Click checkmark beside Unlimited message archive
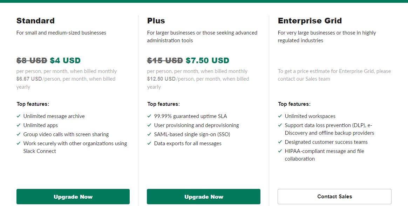Viewport: 408px width, 206px height. 19,116
